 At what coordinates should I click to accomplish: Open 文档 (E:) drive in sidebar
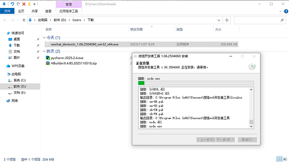(x=20, y=93)
